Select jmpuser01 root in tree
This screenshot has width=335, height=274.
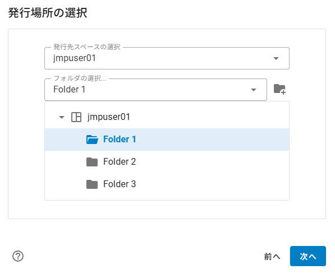click(x=167, y=117)
